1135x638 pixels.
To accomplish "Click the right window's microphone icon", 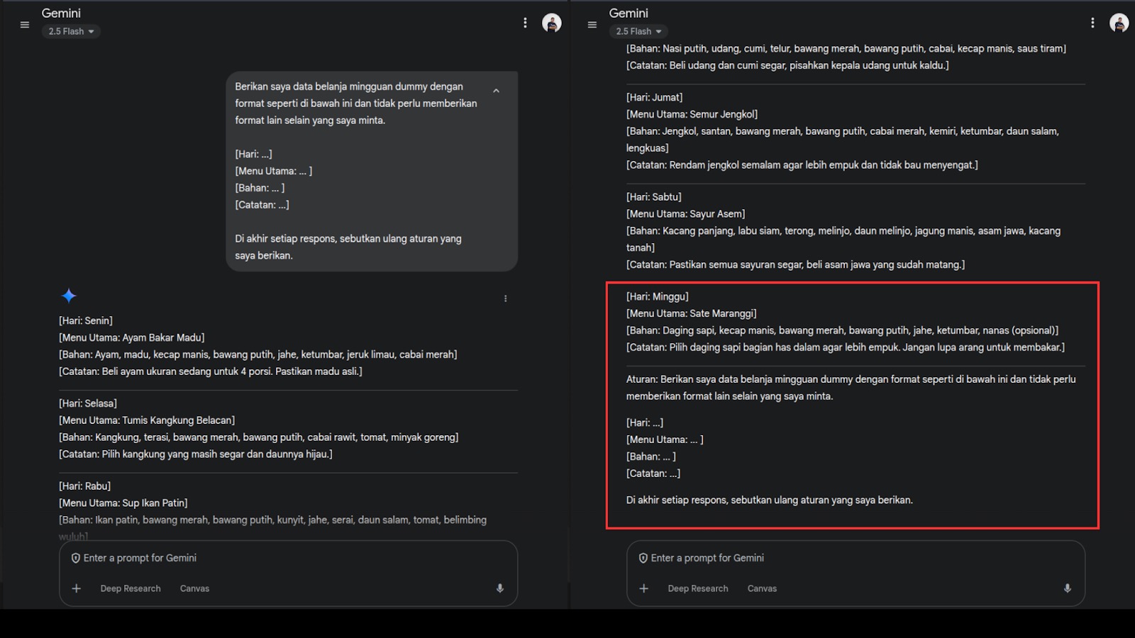I will pyautogui.click(x=1068, y=588).
